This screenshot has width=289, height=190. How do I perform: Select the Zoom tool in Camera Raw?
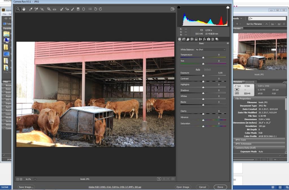pos(18,9)
